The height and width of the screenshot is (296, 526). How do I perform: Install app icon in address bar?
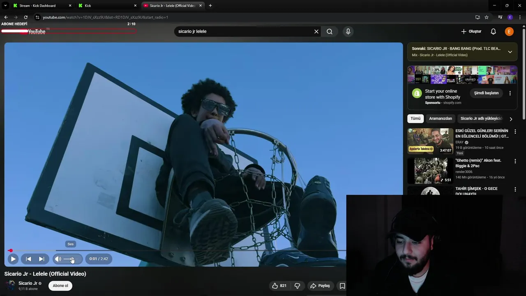[478, 17]
